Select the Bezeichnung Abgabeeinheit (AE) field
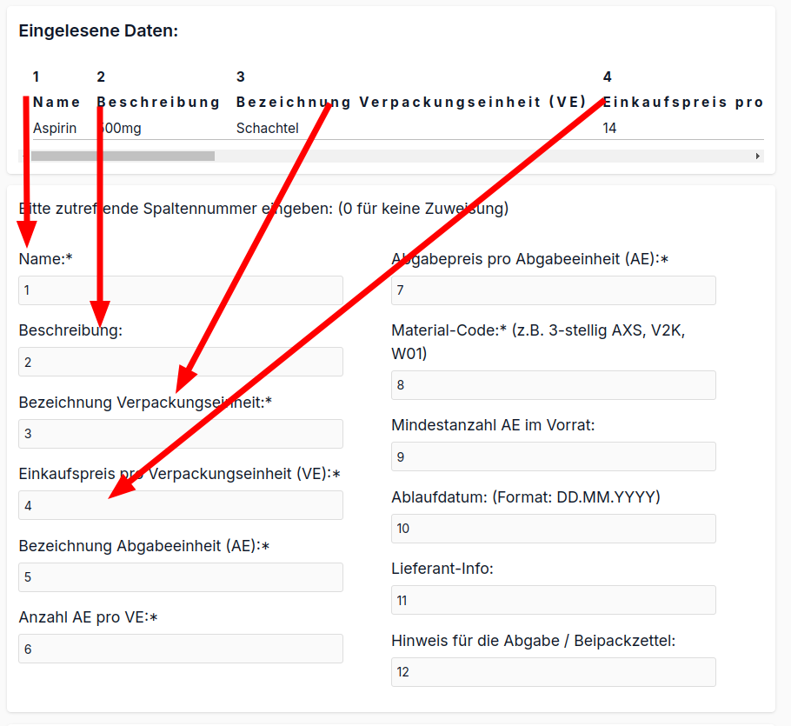This screenshot has height=726, width=791. [181, 577]
